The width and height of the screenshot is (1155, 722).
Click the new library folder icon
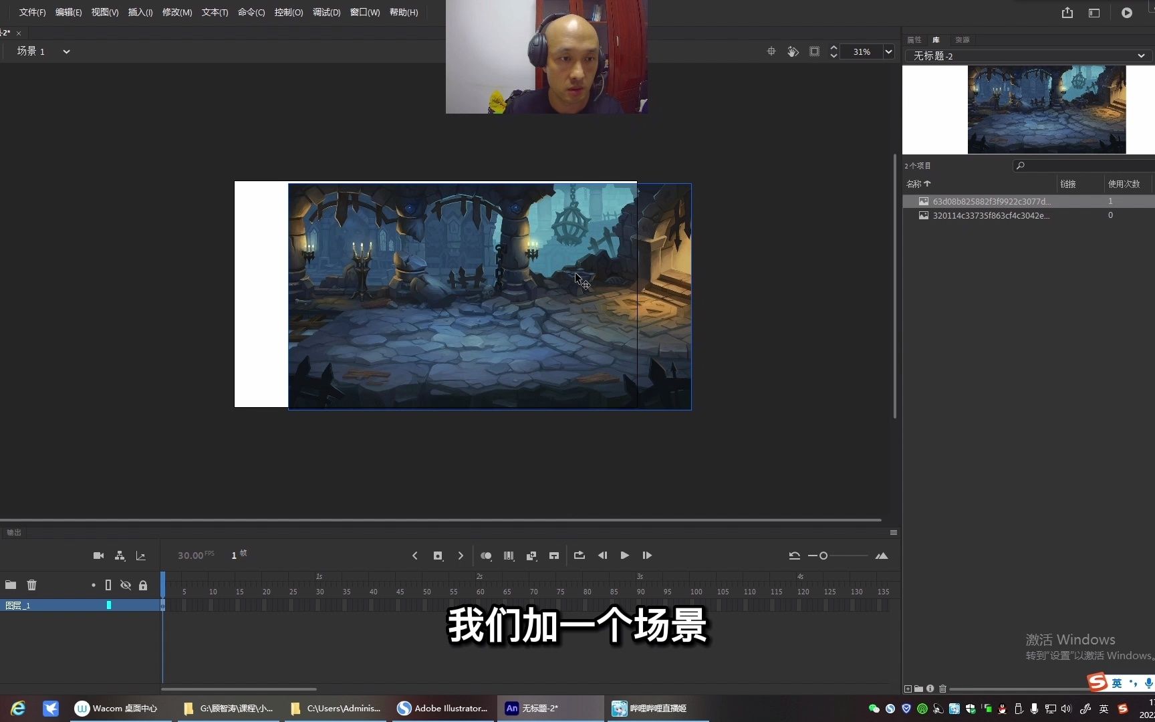(919, 689)
